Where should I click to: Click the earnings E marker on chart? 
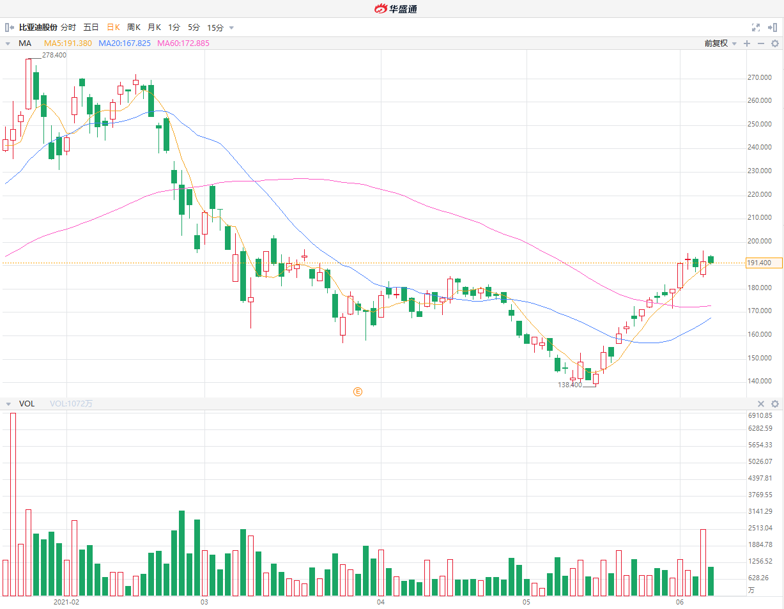coord(358,391)
